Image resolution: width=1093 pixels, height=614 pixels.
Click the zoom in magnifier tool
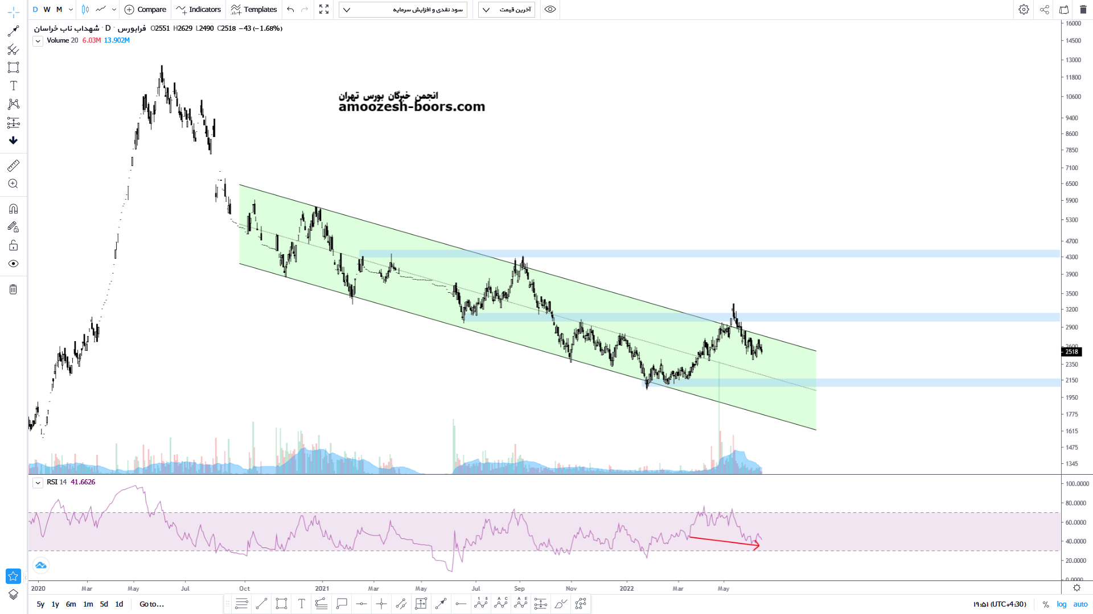click(x=13, y=184)
